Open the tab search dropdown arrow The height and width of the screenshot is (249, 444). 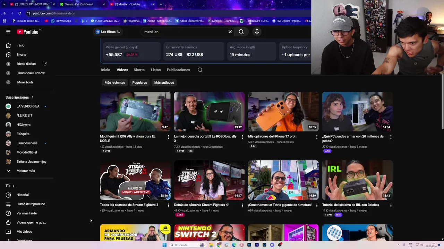(x=5, y=4)
